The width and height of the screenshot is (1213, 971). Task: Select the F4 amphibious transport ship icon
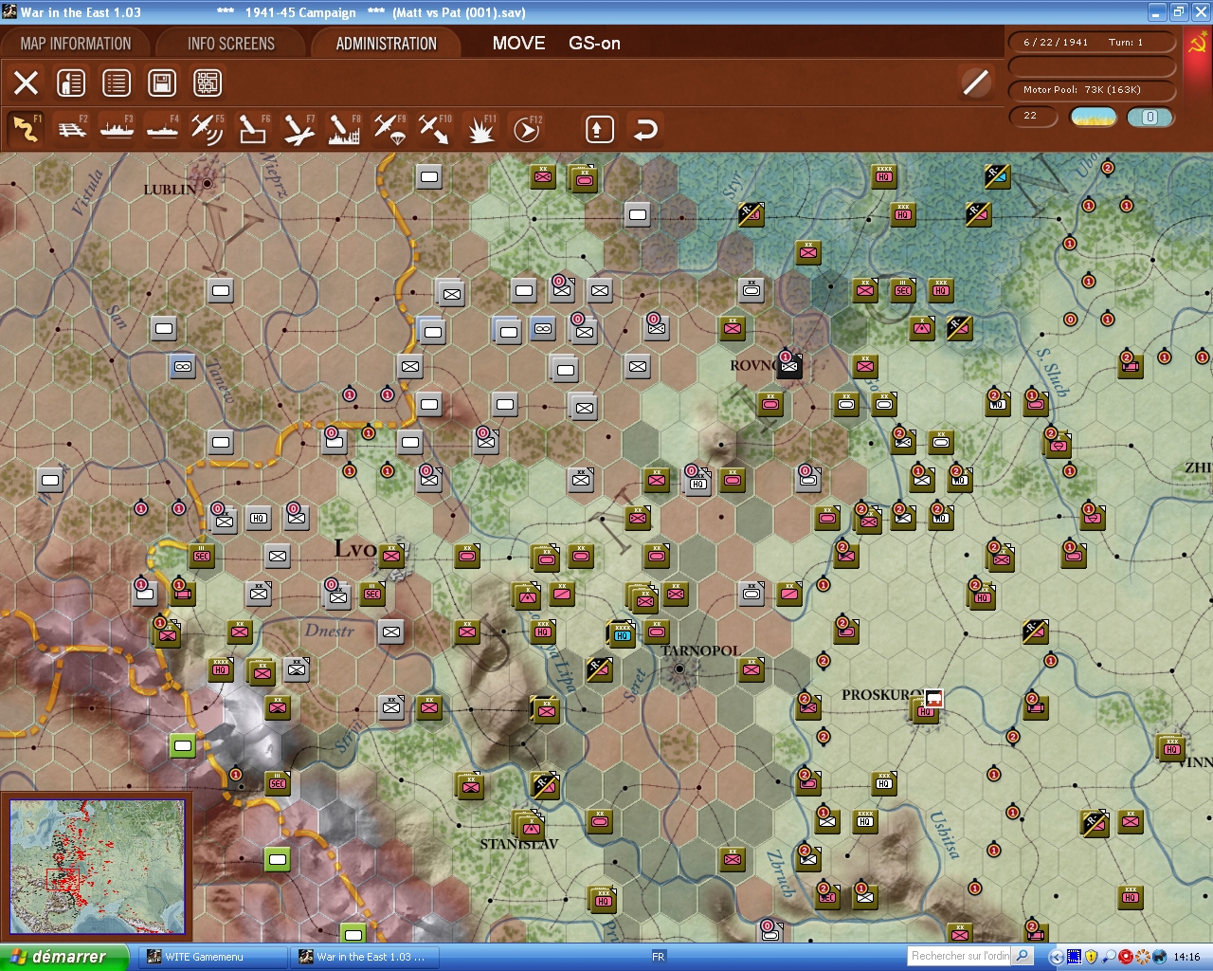(163, 129)
